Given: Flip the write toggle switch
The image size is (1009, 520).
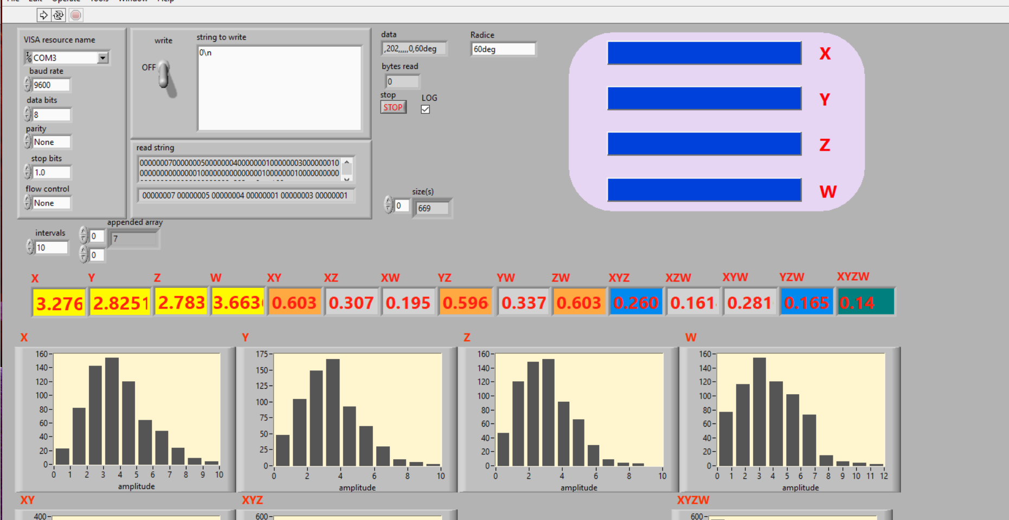Looking at the screenshot, I should [x=165, y=76].
